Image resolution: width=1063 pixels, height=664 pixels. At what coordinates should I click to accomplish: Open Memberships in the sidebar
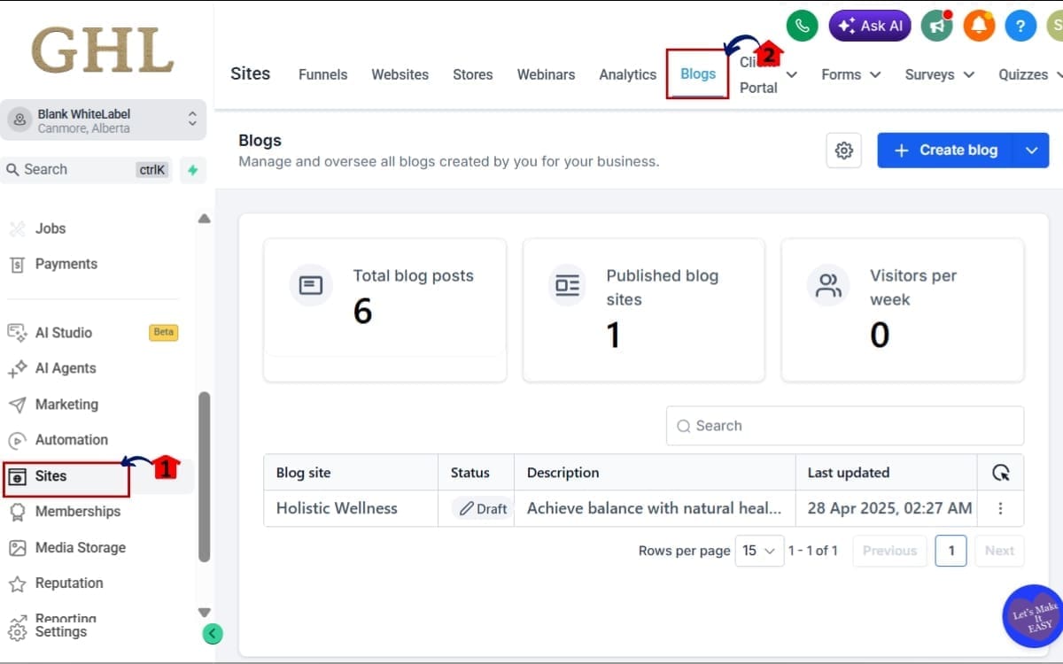(x=78, y=512)
